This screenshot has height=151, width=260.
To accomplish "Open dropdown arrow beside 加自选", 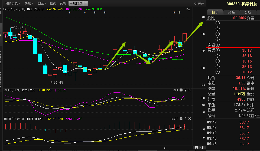I will 86,3.
